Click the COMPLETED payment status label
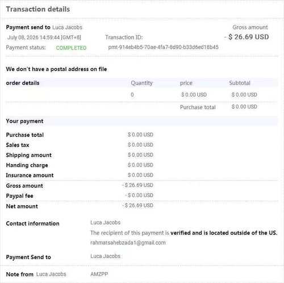This screenshot has height=283, width=284. tap(71, 48)
